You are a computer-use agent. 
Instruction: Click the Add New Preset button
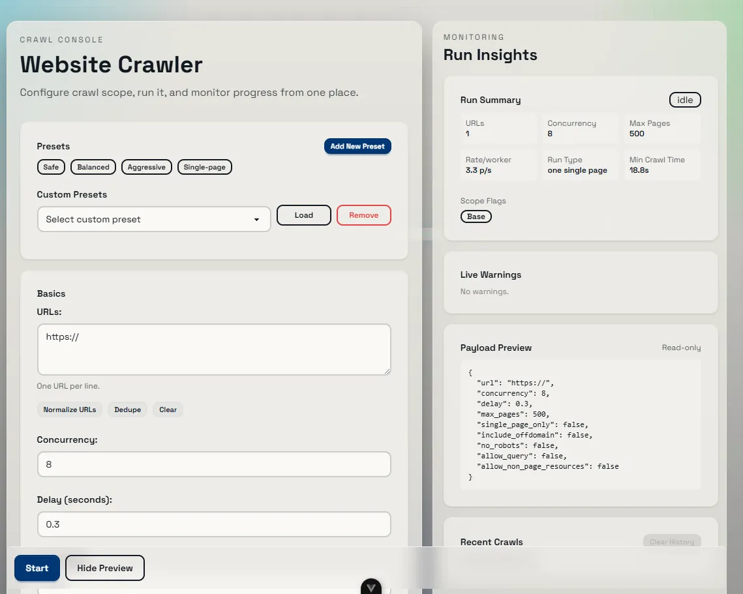tap(357, 146)
